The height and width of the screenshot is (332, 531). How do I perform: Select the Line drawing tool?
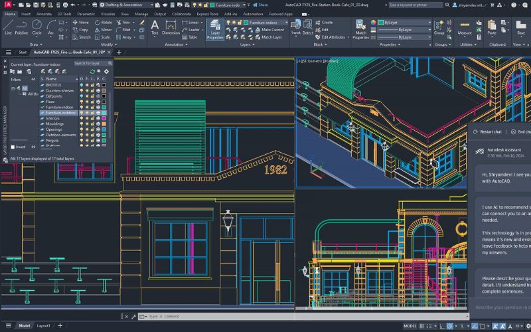(8, 25)
